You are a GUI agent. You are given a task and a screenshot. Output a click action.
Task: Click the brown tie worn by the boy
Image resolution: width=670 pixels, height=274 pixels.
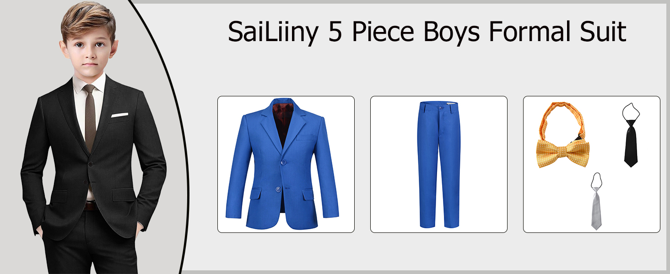[x=90, y=118]
